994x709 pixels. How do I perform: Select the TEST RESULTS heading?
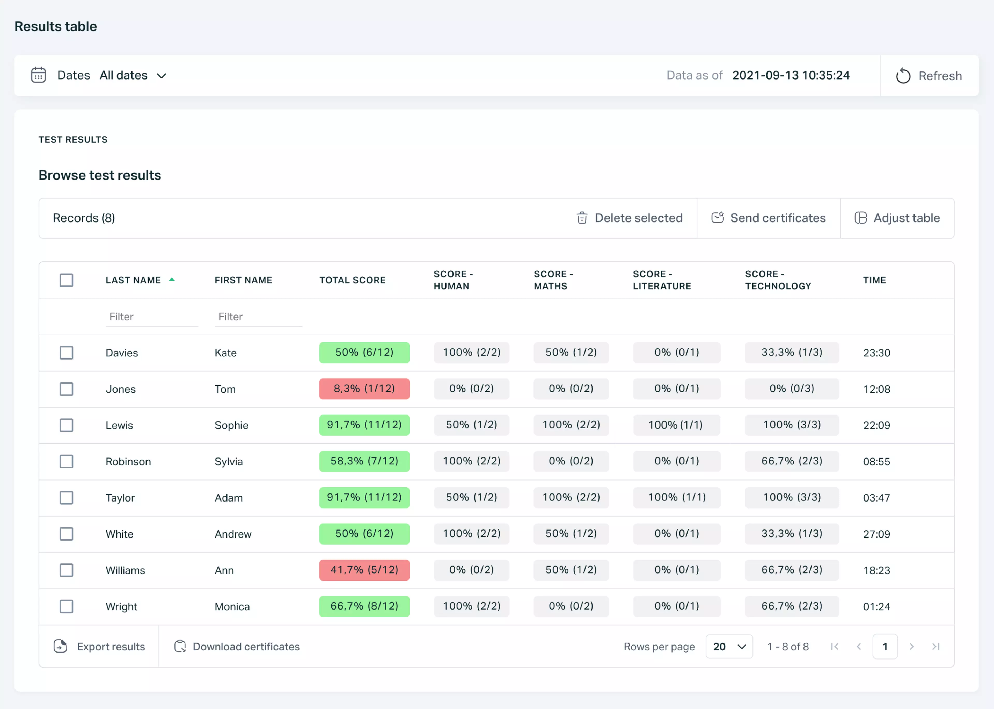73,139
